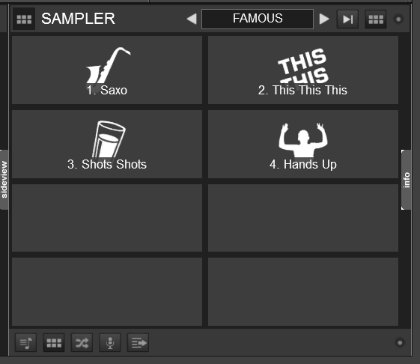Expand the sideview panel tab

[x=4, y=180]
